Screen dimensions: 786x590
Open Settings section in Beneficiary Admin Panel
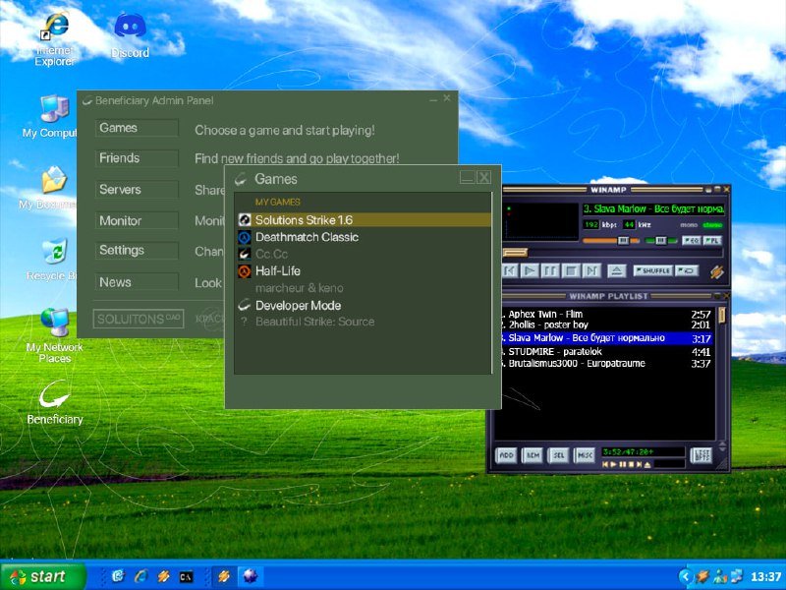[137, 251]
